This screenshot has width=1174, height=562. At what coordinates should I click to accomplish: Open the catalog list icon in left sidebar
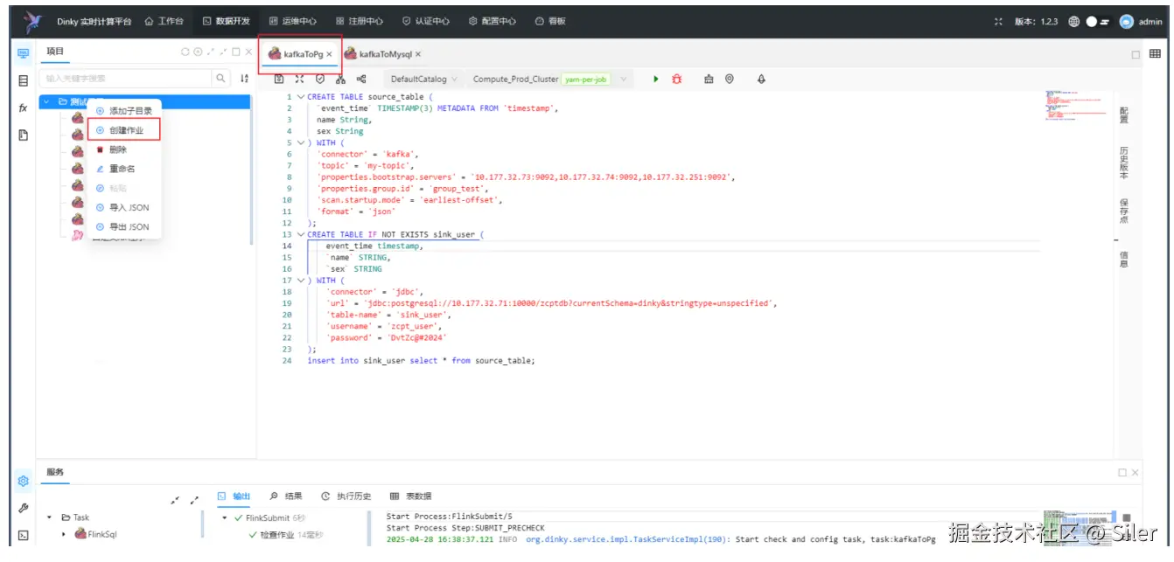click(x=24, y=80)
